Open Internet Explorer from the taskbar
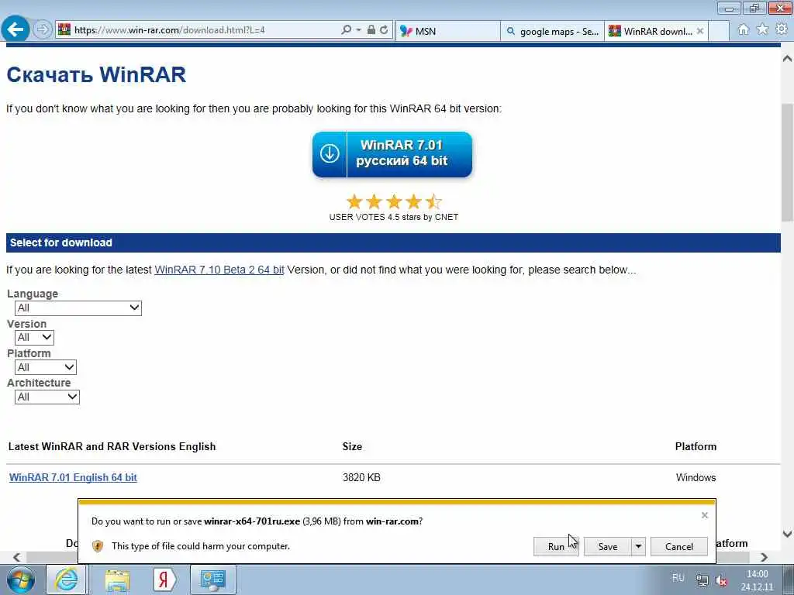Viewport: 794px width, 595px height. coord(67,580)
